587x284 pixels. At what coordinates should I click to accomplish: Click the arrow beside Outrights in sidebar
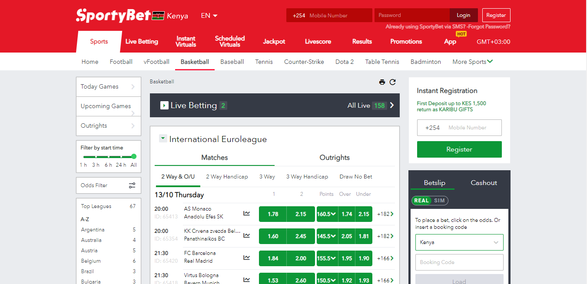133,126
